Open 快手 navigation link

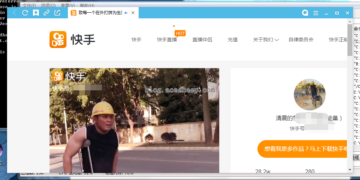click(137, 40)
